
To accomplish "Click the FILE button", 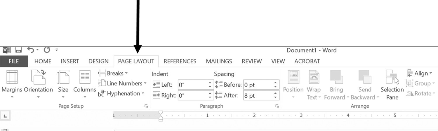I will [14, 61].
